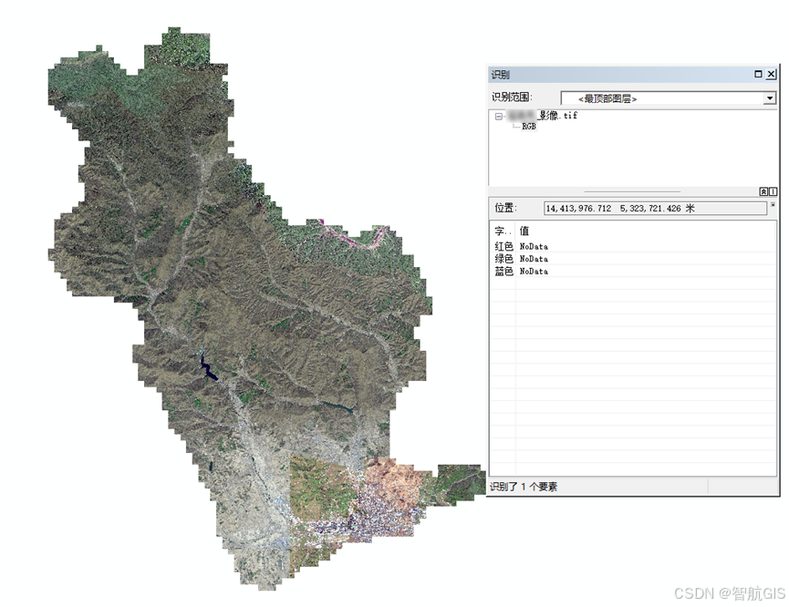
Task: Click the NoData value for 红色
Action: point(534,246)
